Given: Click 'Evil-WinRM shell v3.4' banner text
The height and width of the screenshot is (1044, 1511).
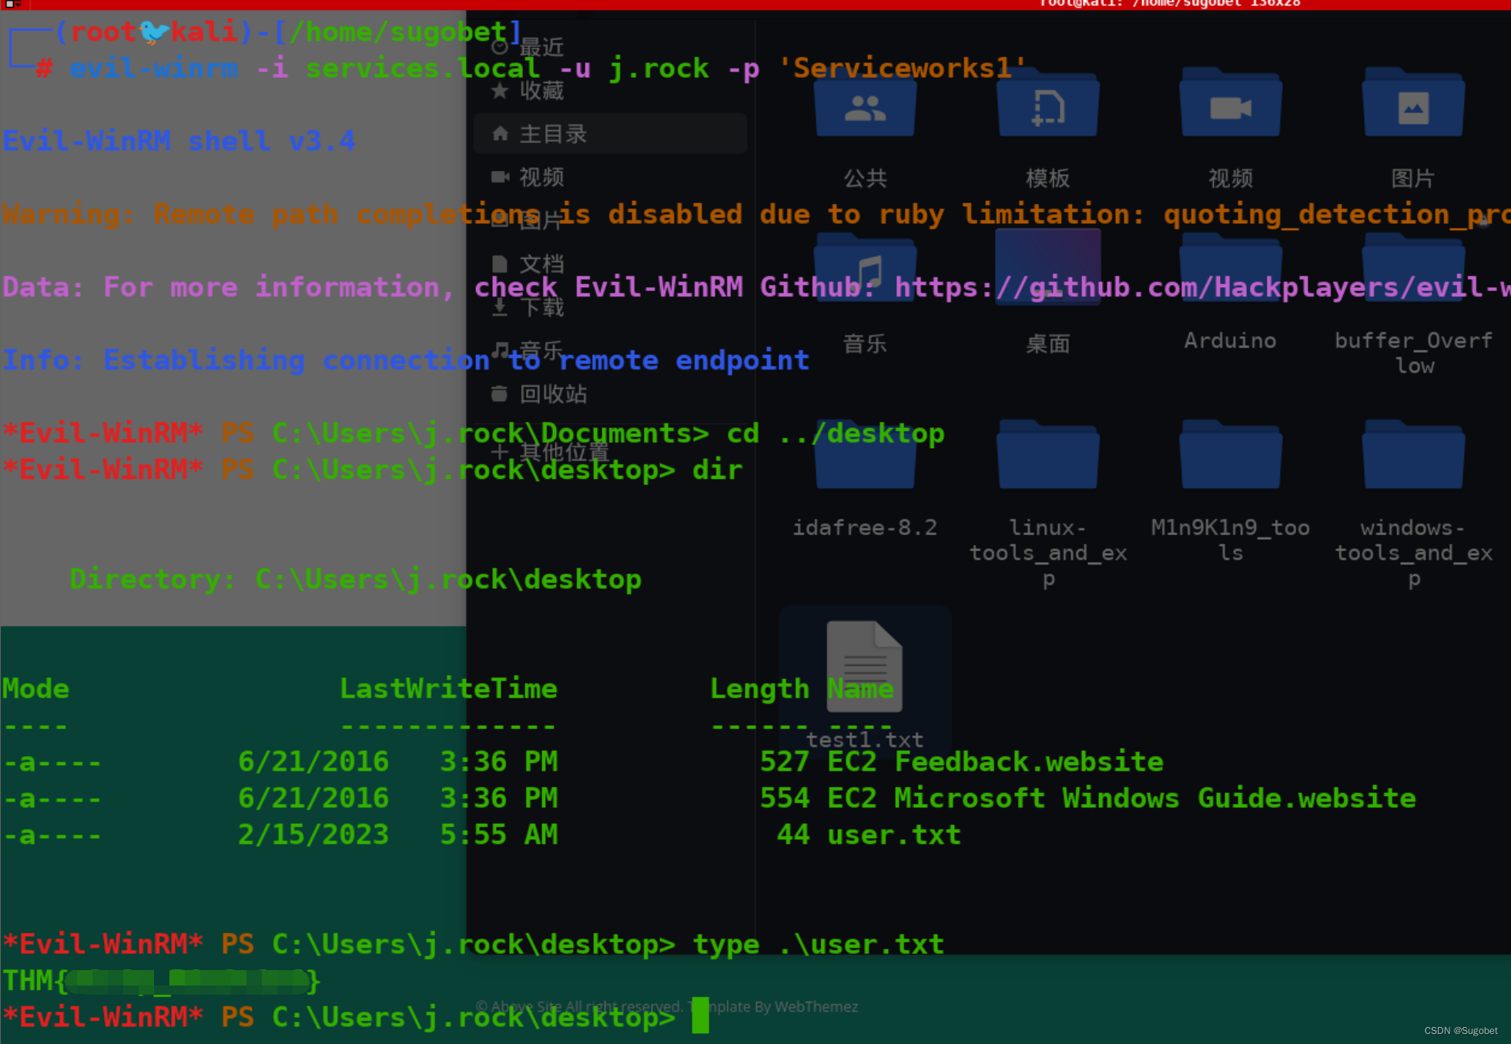Looking at the screenshot, I should pyautogui.click(x=179, y=141).
